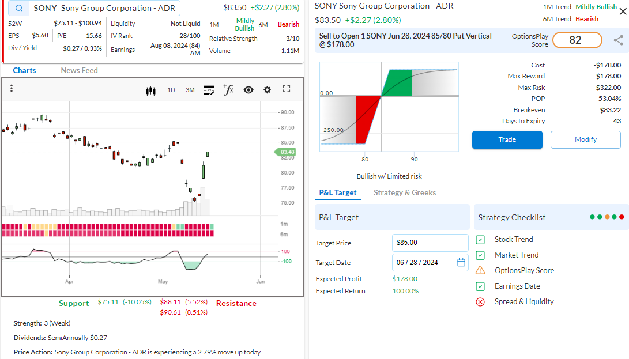Screen dimensions: 629x359
Task: Click the Strength: 3 (Weak) line
Action: coord(42,323)
